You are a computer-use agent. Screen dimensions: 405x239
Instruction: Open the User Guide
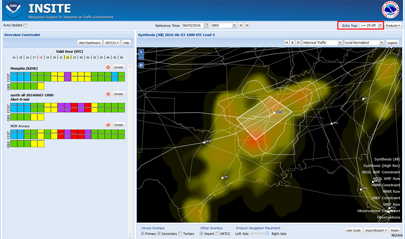pyautogui.click(x=354, y=230)
